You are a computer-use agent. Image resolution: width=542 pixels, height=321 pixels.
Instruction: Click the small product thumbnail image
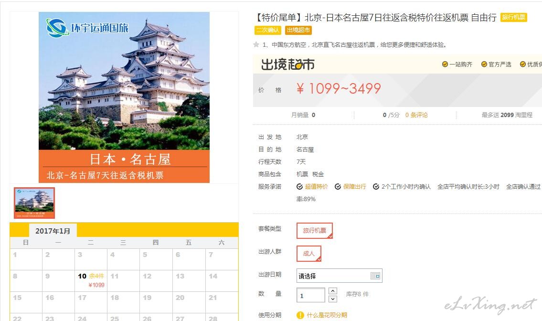click(34, 203)
